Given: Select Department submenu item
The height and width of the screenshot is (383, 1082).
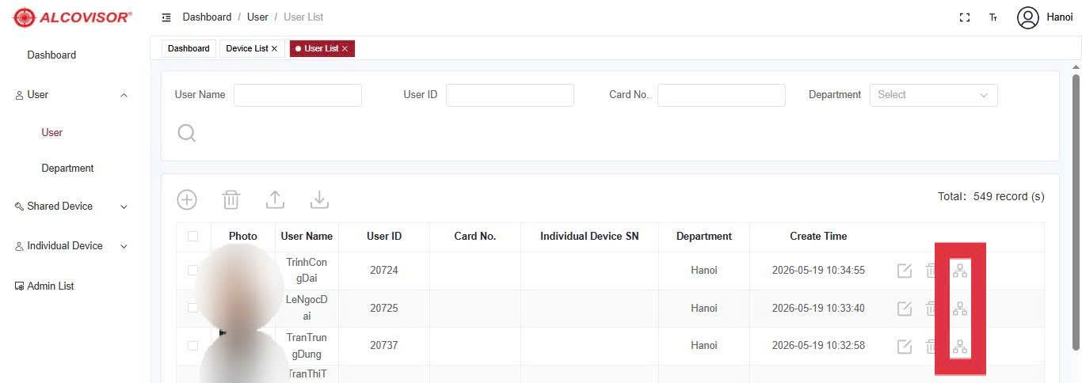Looking at the screenshot, I should [x=67, y=169].
